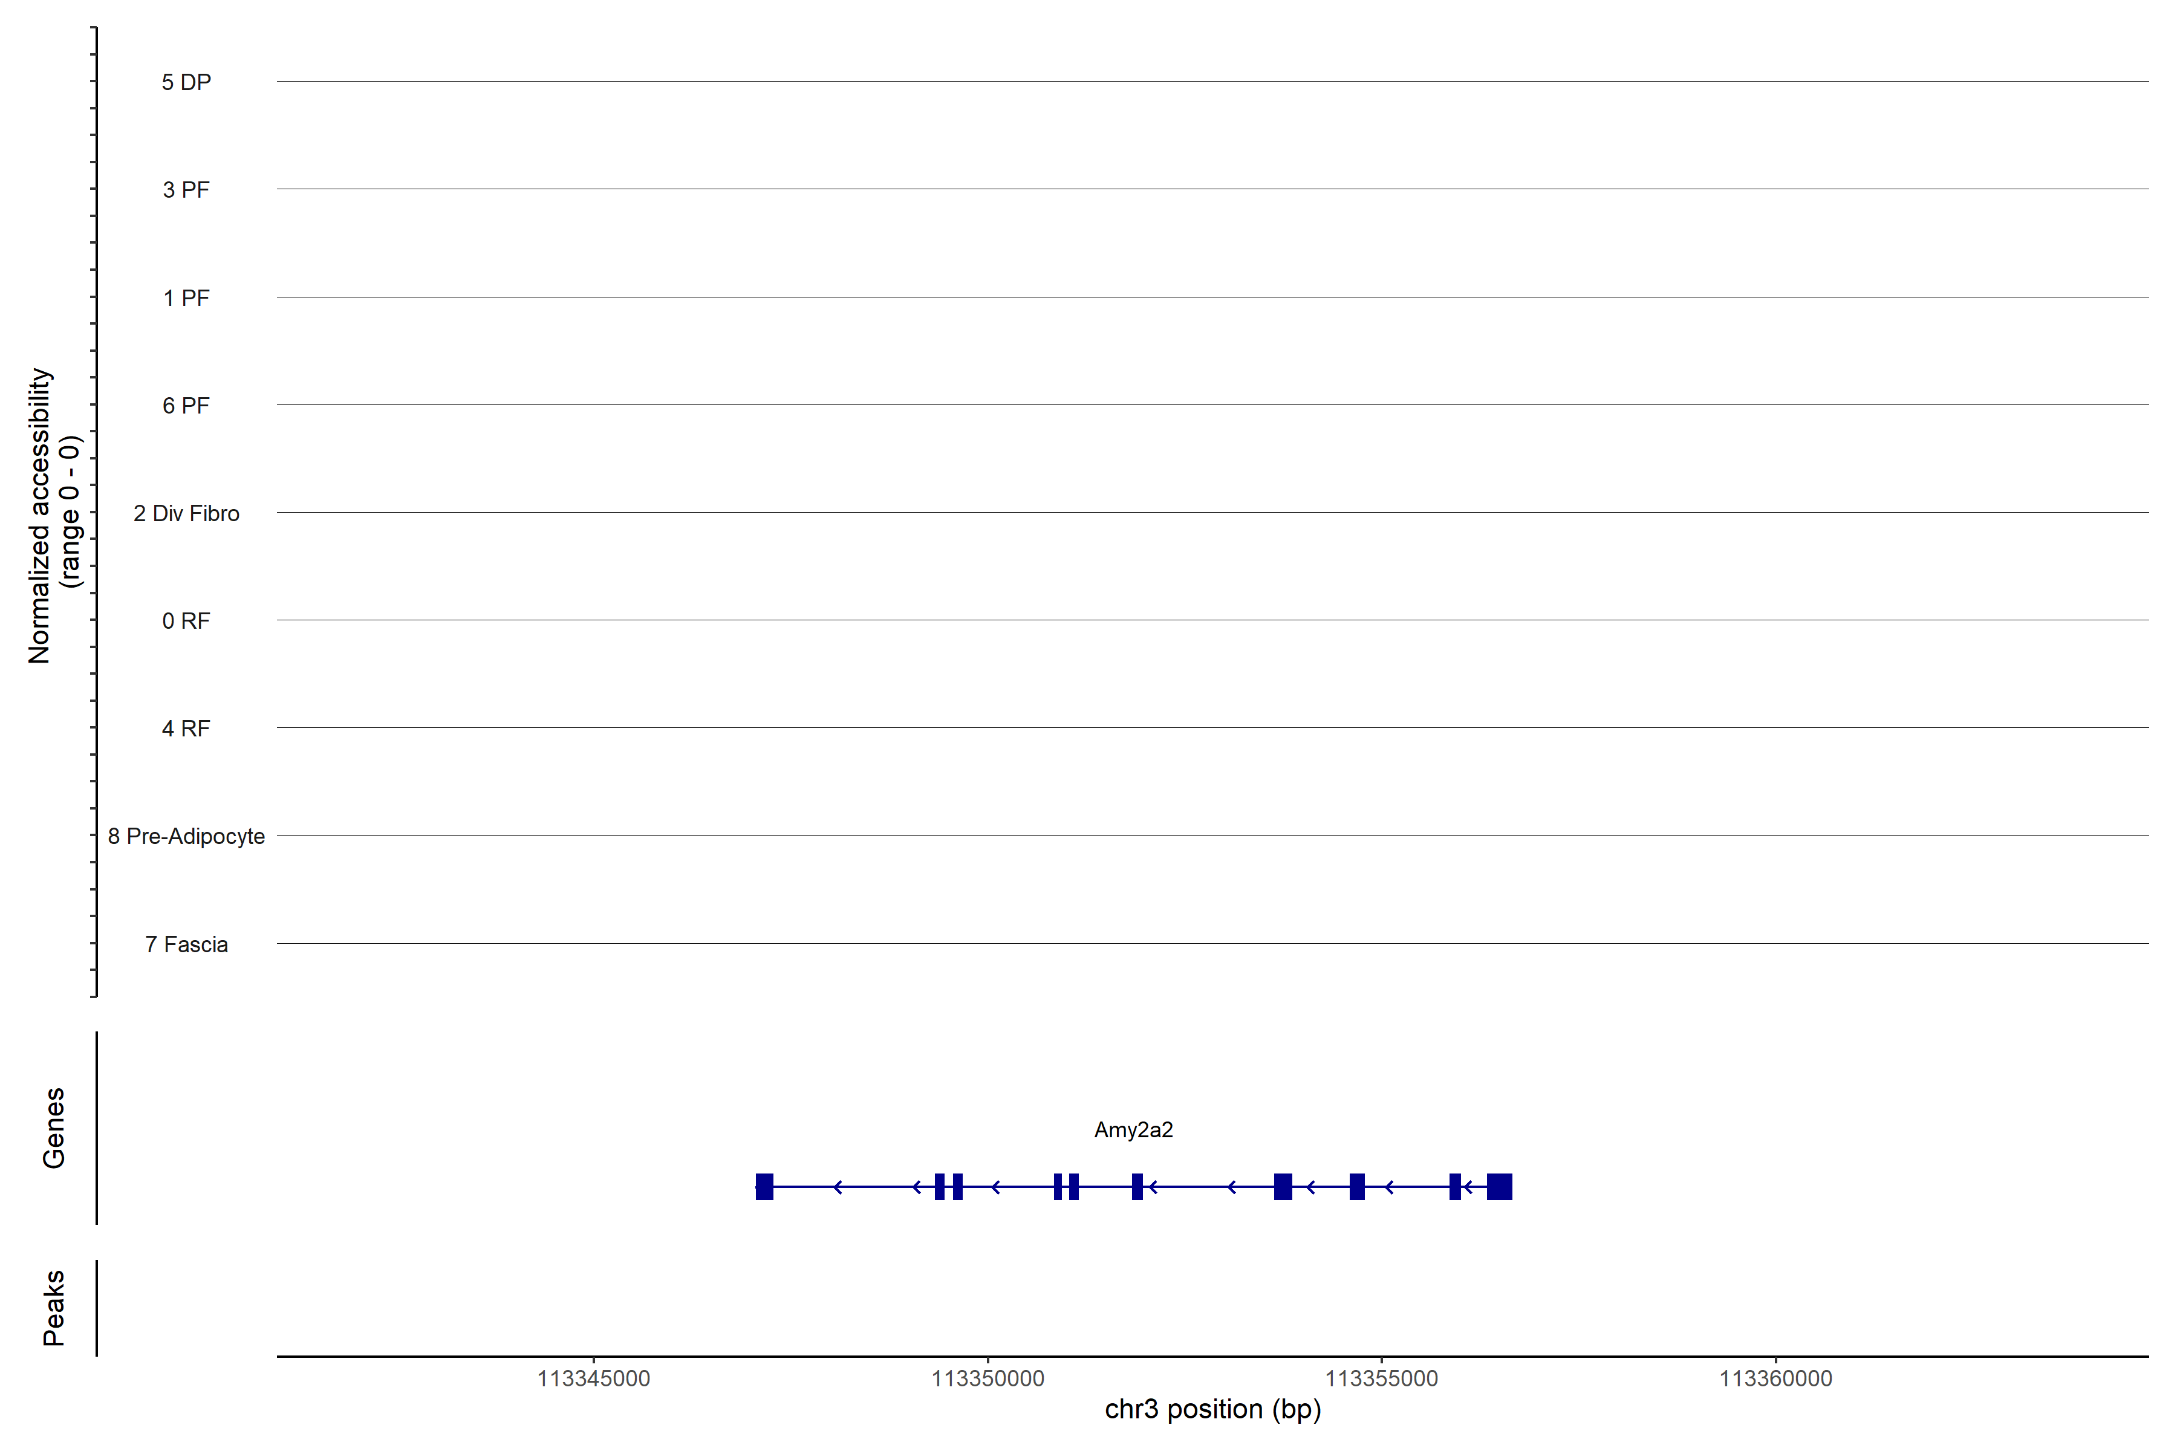The width and height of the screenshot is (2177, 1451).
Task: Click the 7 Fascia track label
Action: pyautogui.click(x=186, y=945)
